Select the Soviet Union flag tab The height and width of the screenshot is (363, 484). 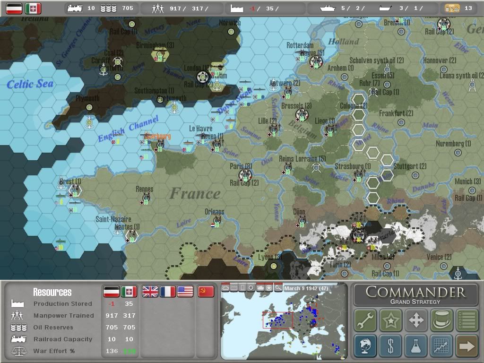click(206, 291)
